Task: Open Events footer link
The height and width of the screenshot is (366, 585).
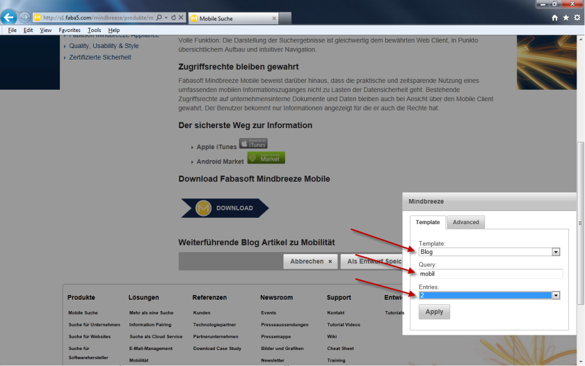Action: tap(269, 313)
